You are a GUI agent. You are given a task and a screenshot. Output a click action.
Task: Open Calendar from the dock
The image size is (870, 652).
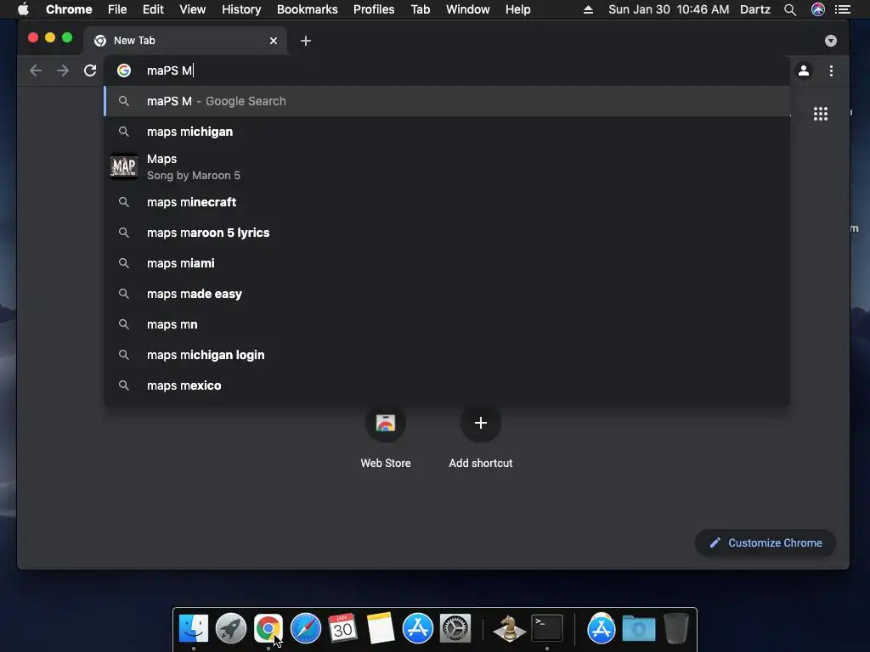tap(343, 628)
